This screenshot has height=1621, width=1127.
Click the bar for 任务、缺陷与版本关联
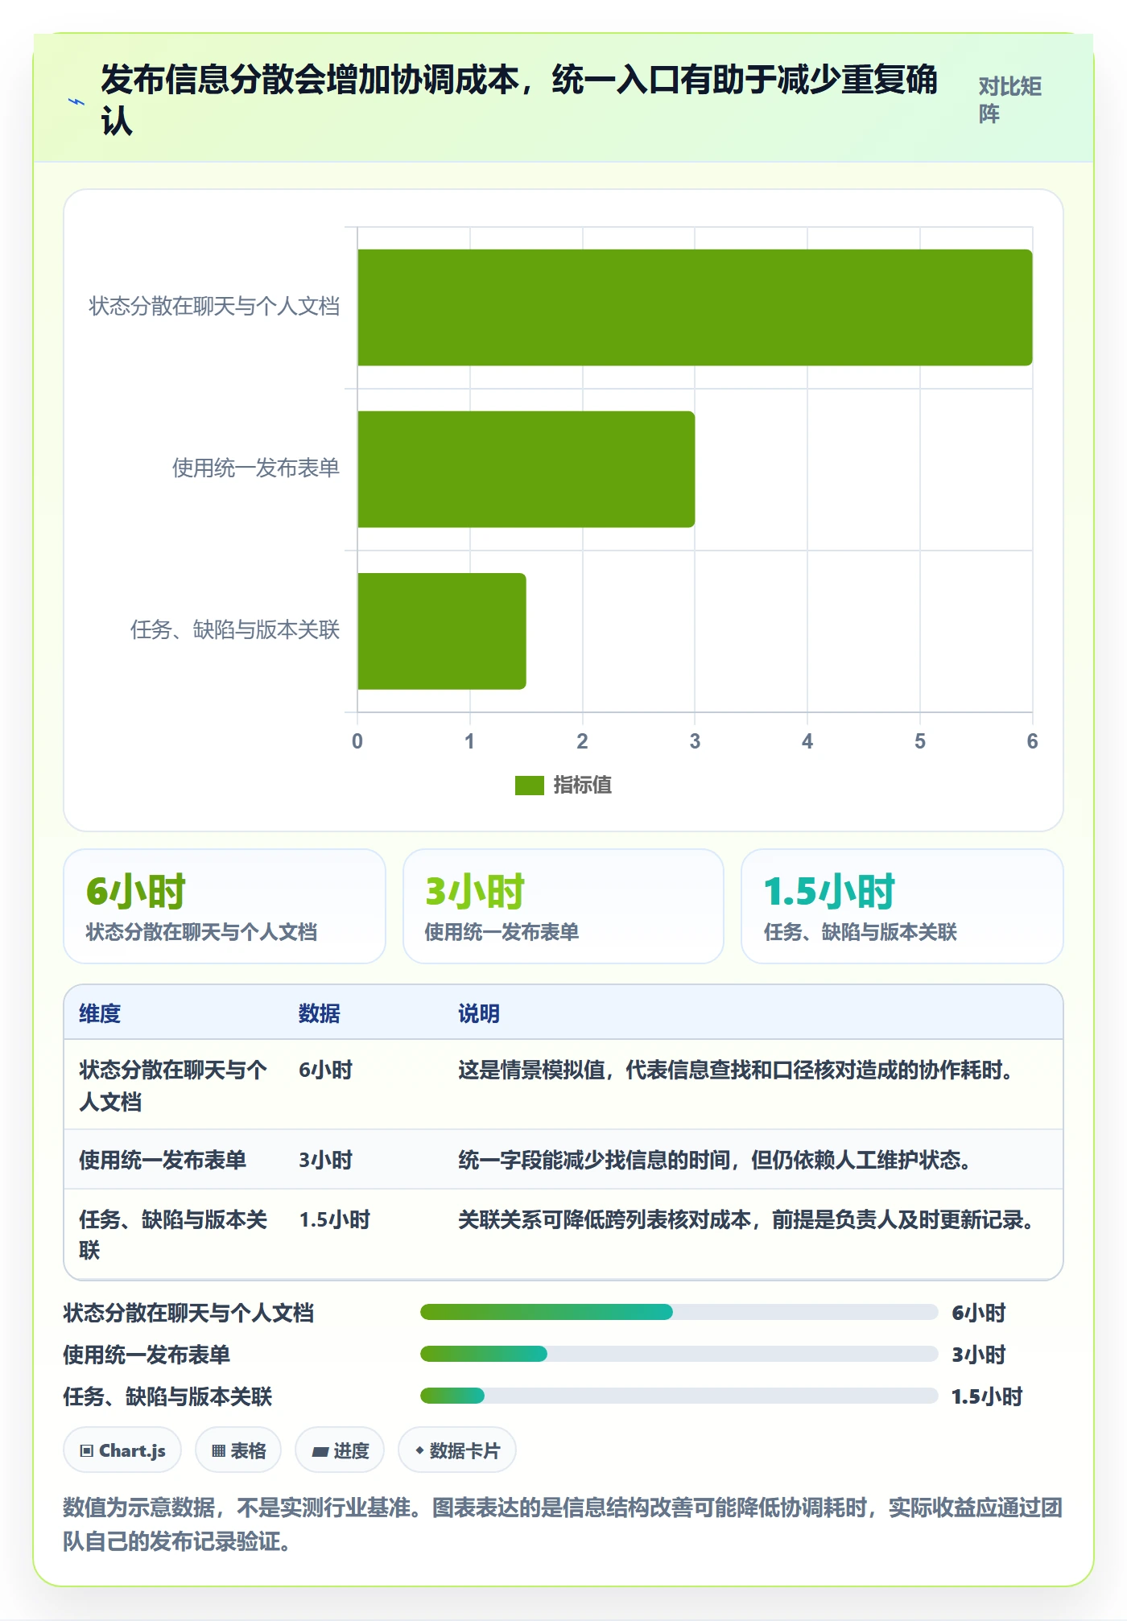coord(441,631)
